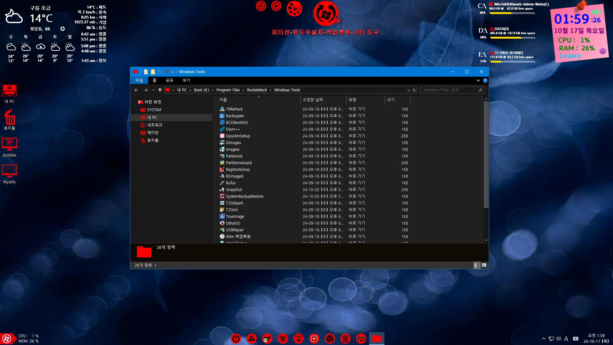613x345 pixels.
Task: Open the 파일 ribbon tab
Action: click(139, 80)
